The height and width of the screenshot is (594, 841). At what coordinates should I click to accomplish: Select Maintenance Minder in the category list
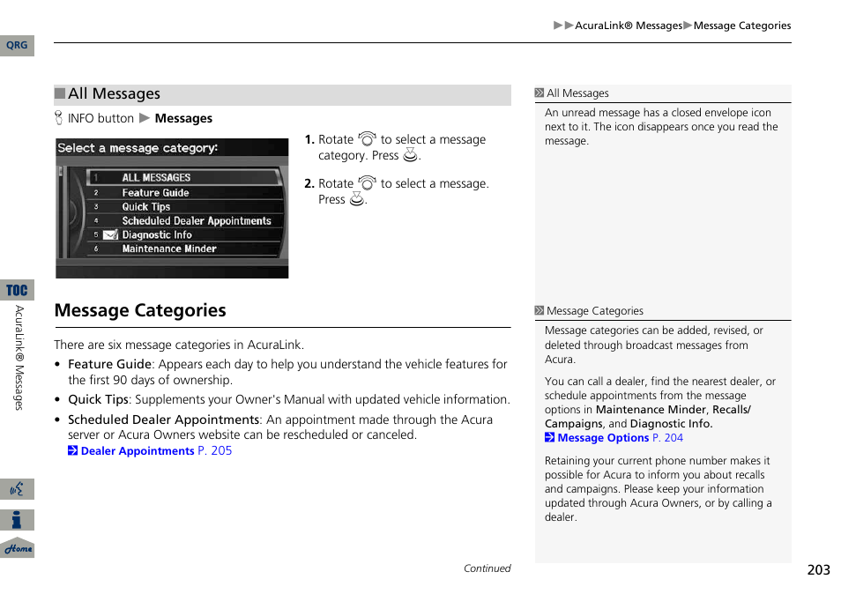(x=184, y=249)
